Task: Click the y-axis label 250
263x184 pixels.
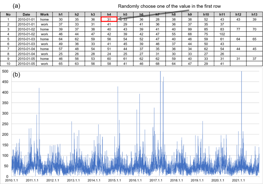Action: (x=5, y=124)
